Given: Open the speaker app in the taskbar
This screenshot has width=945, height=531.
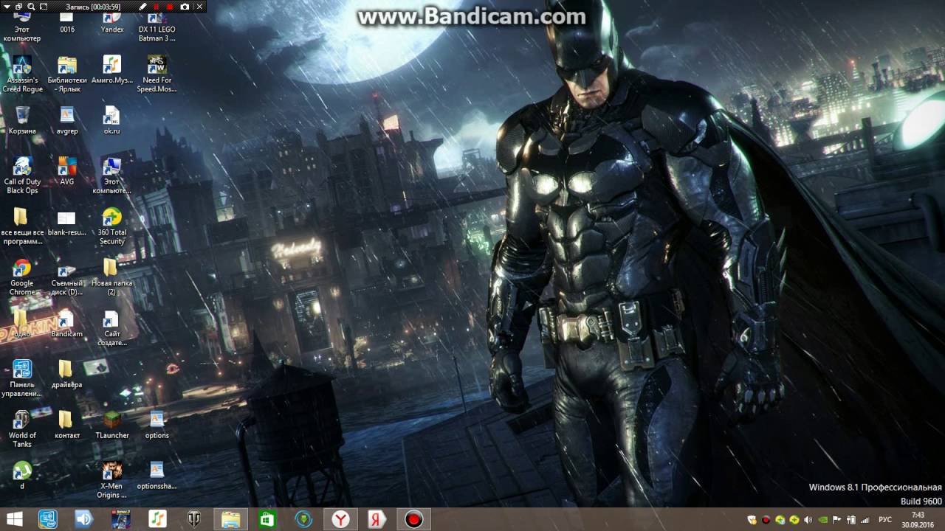Looking at the screenshot, I should pyautogui.click(x=84, y=519).
